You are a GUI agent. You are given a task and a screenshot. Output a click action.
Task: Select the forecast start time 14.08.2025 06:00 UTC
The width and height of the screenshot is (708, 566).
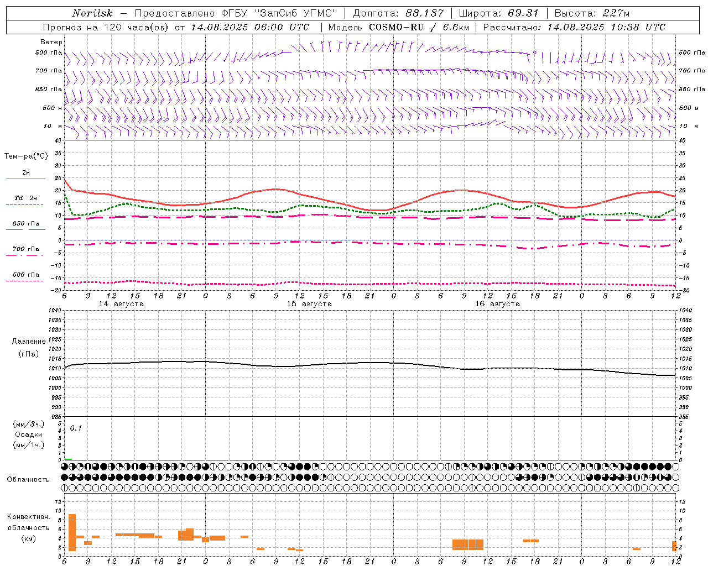pos(251,27)
